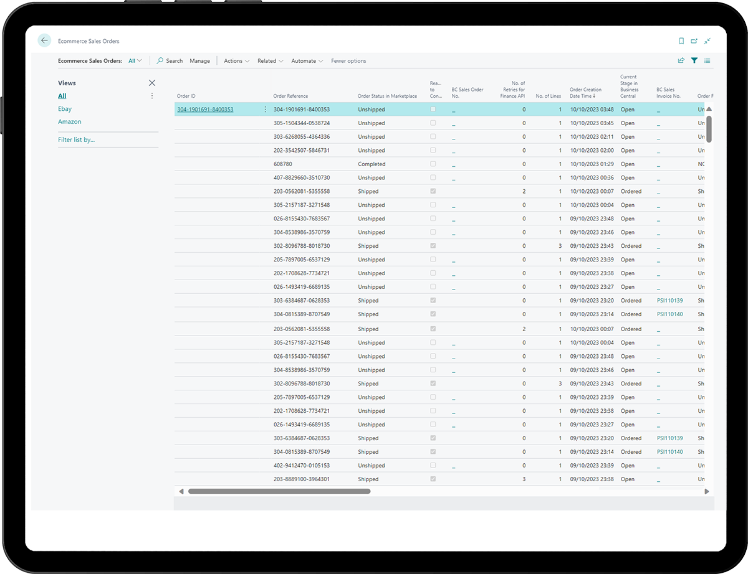Open the three-dot menu beside All view

152,96
